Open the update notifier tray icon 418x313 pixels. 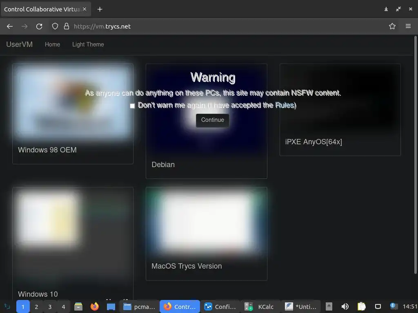pos(394,306)
